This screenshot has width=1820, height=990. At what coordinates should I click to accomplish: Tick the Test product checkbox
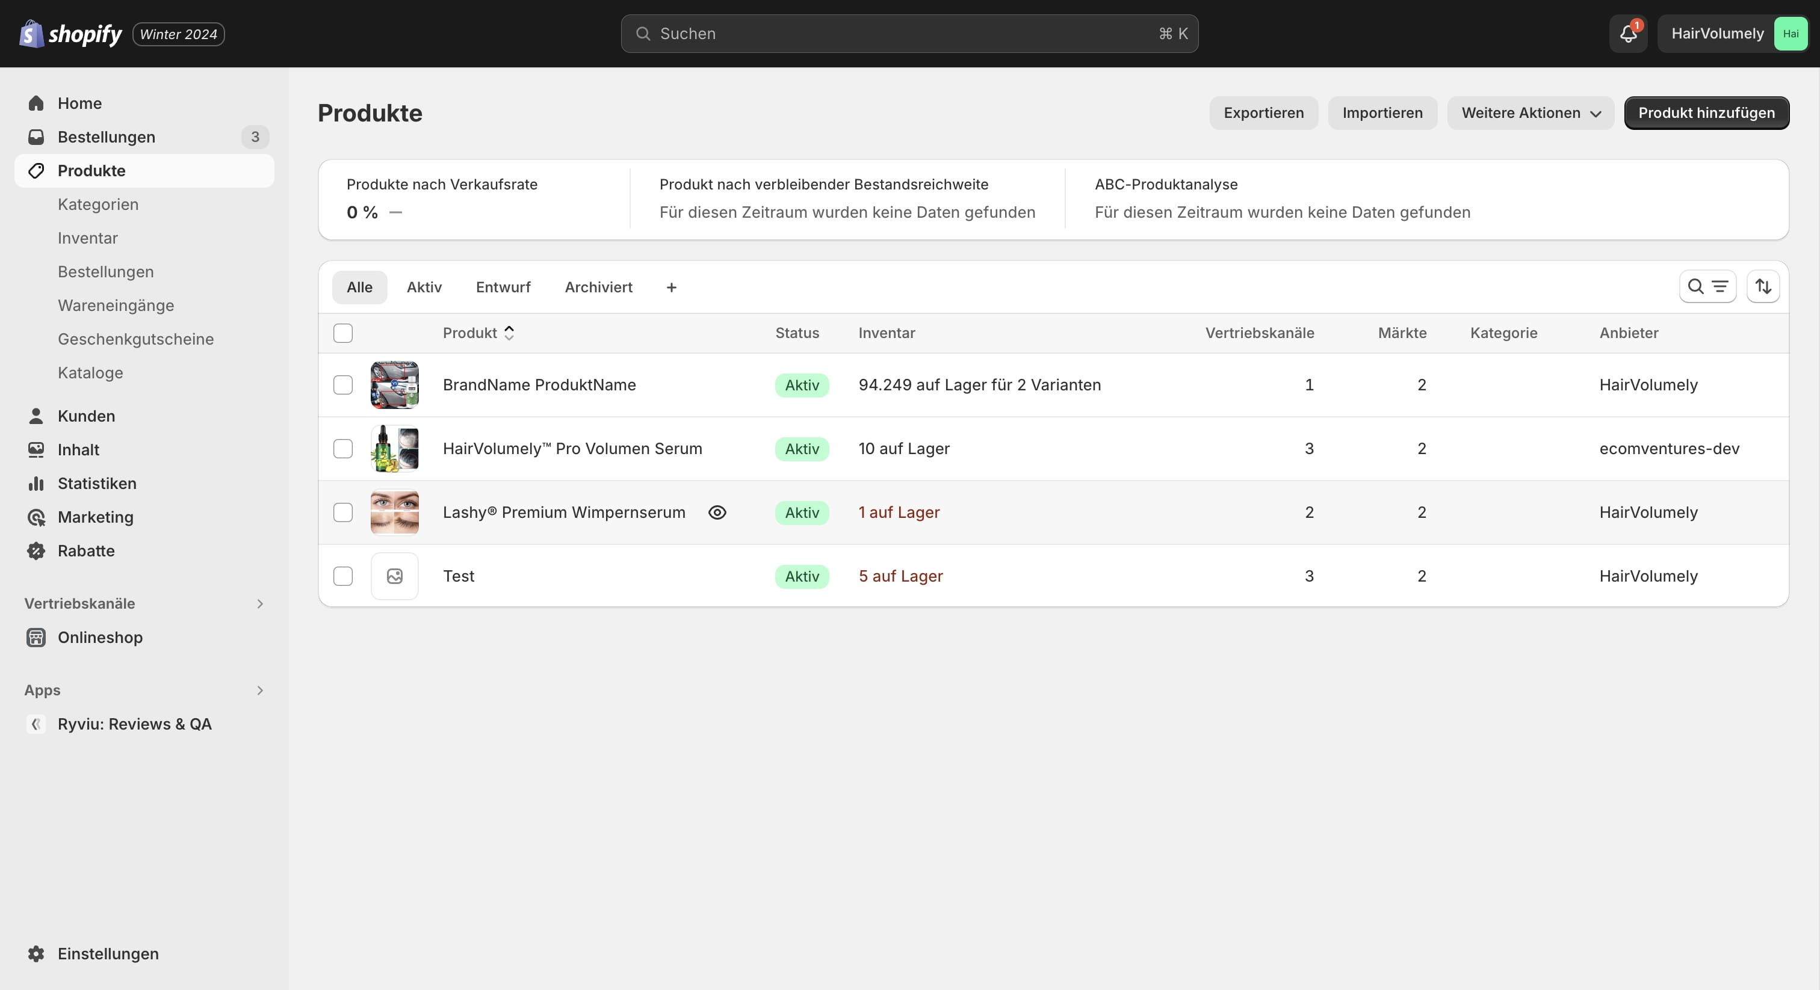(342, 576)
